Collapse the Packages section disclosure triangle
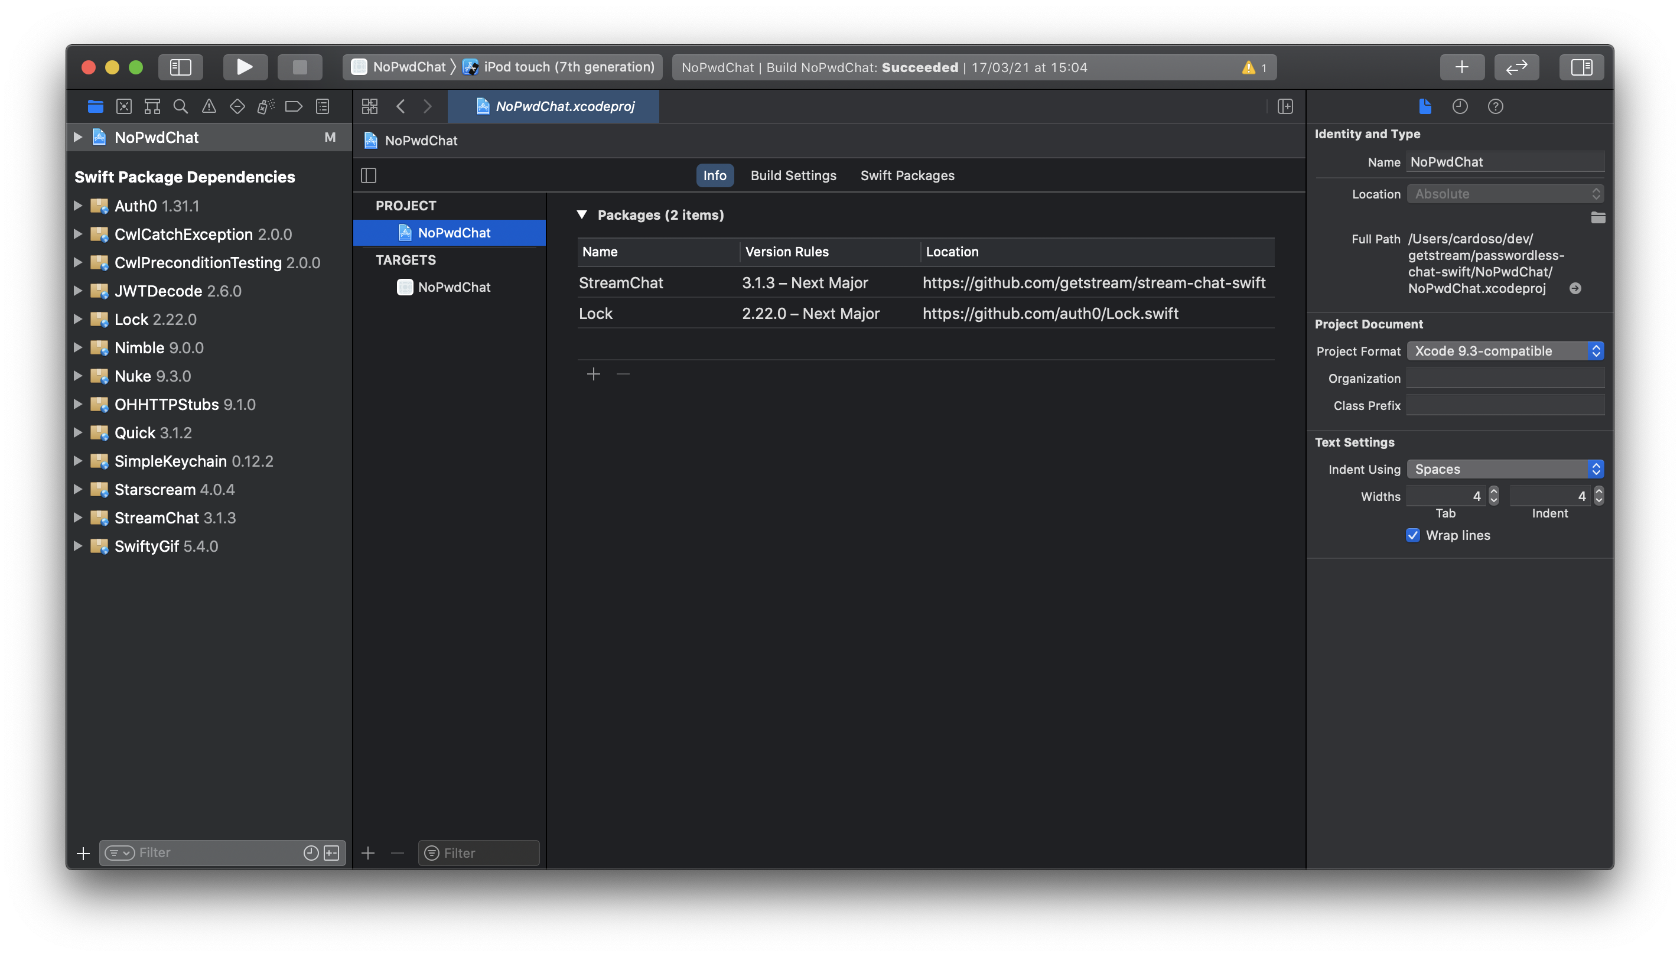This screenshot has width=1680, height=957. [582, 214]
